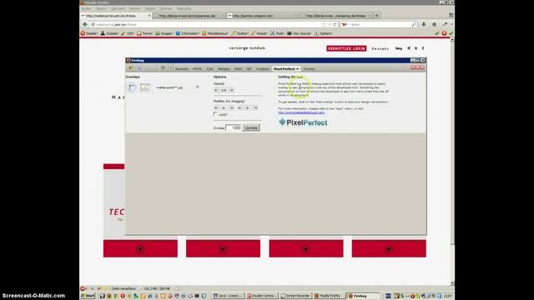Increase Y position right arrow
534x300 pixels.
[x=256, y=107]
